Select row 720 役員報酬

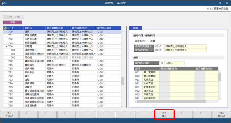62,69
